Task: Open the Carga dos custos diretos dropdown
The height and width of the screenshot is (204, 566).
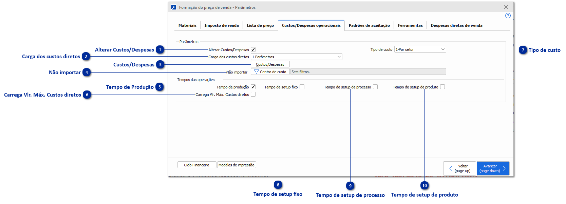Action: [x=296, y=57]
